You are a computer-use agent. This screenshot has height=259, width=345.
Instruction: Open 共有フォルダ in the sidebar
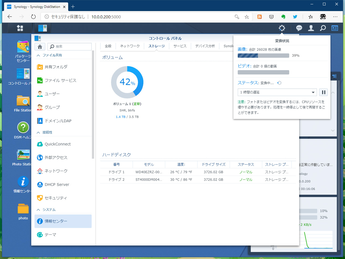(x=63, y=67)
